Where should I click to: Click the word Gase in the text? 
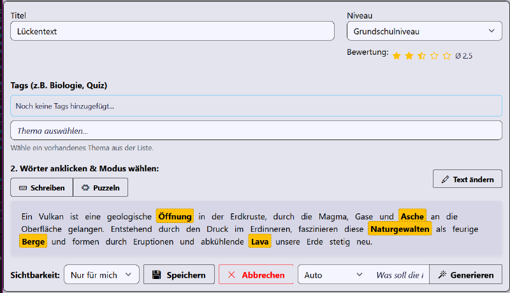pos(363,217)
